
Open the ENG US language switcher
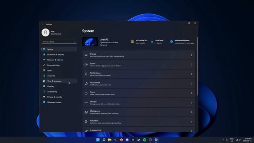(x=232, y=140)
